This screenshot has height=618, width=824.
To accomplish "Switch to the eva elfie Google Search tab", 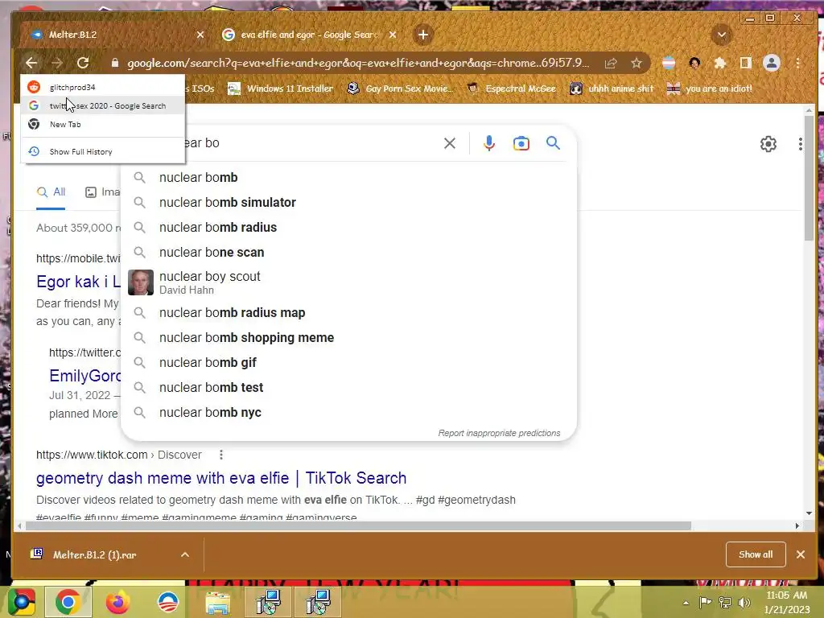I will [x=308, y=35].
